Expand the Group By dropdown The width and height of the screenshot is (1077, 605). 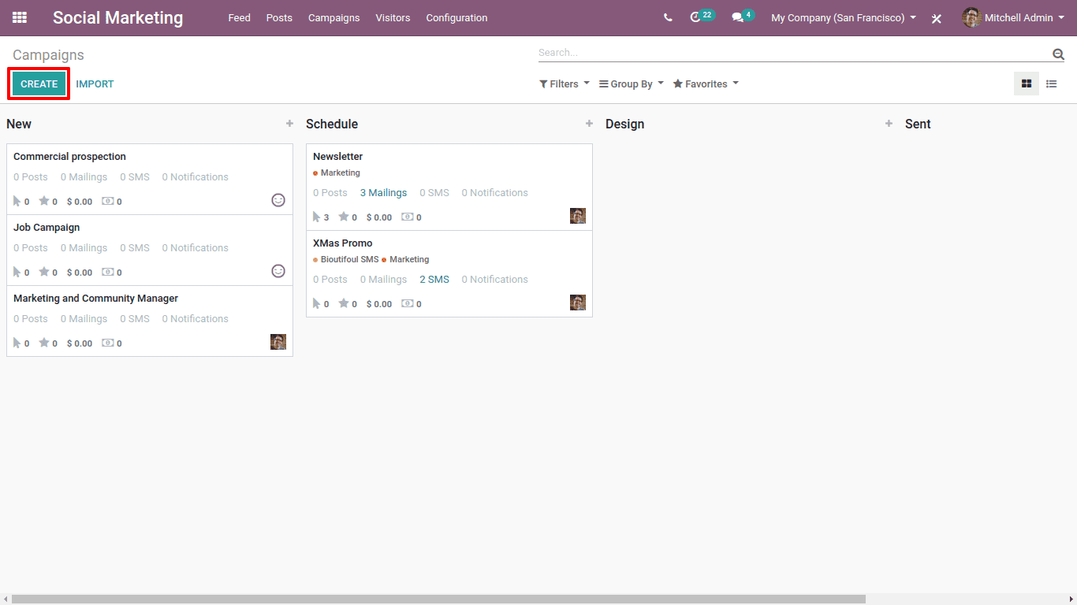[632, 84]
